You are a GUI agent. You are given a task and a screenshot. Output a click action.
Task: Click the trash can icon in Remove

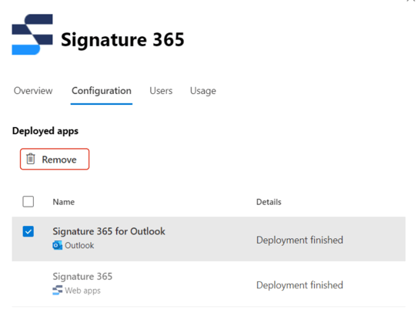pyautogui.click(x=30, y=159)
